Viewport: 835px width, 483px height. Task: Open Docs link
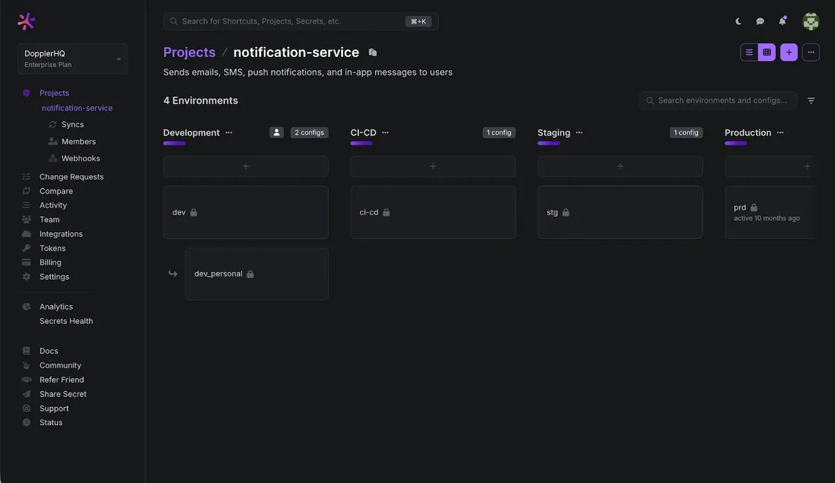(x=49, y=352)
